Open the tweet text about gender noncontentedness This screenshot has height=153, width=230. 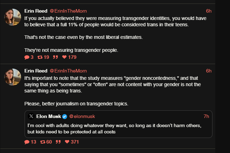tap(116, 84)
